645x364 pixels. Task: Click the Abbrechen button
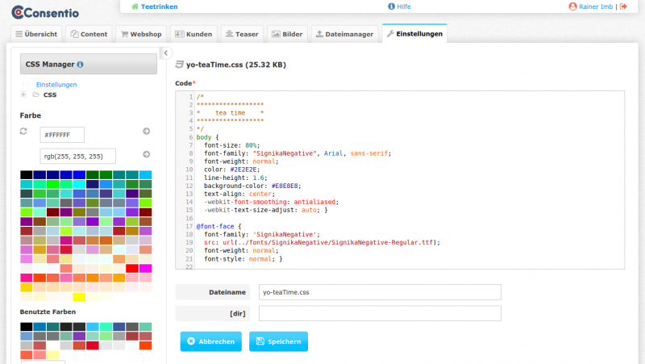210,341
